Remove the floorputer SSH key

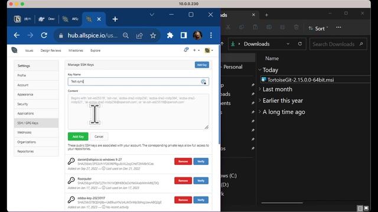183,181
